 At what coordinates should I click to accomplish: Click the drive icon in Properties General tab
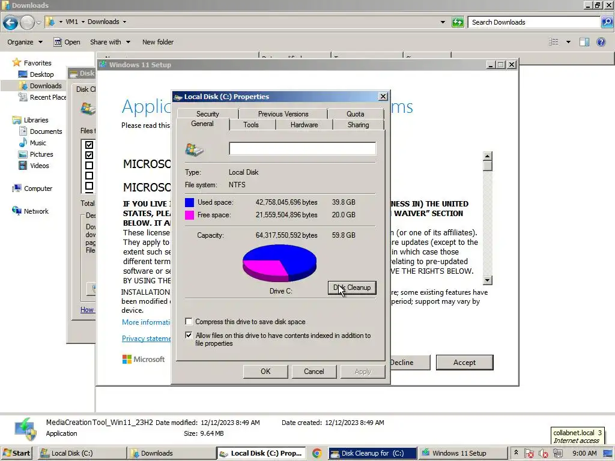point(194,149)
